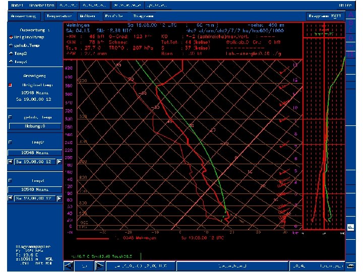Toggle Originaltemp display checkbox under Anzeigen

[x=10, y=85]
